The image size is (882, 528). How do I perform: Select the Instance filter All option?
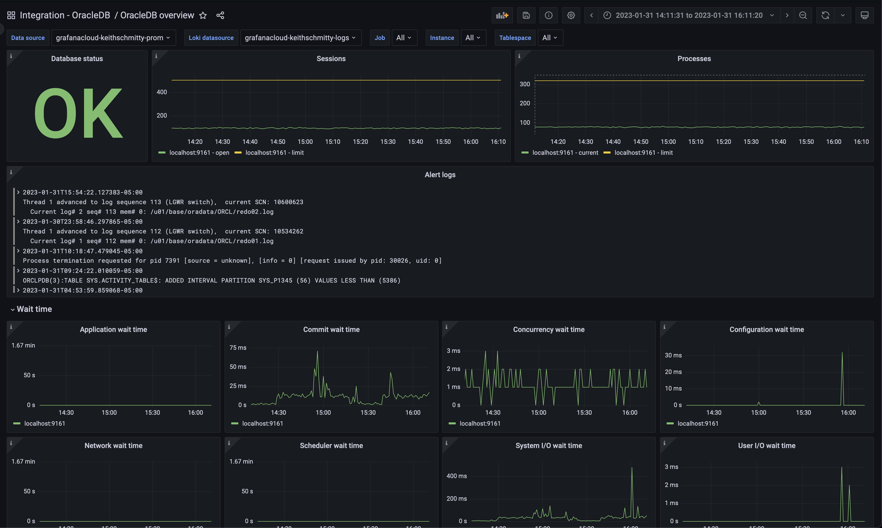pyautogui.click(x=472, y=38)
